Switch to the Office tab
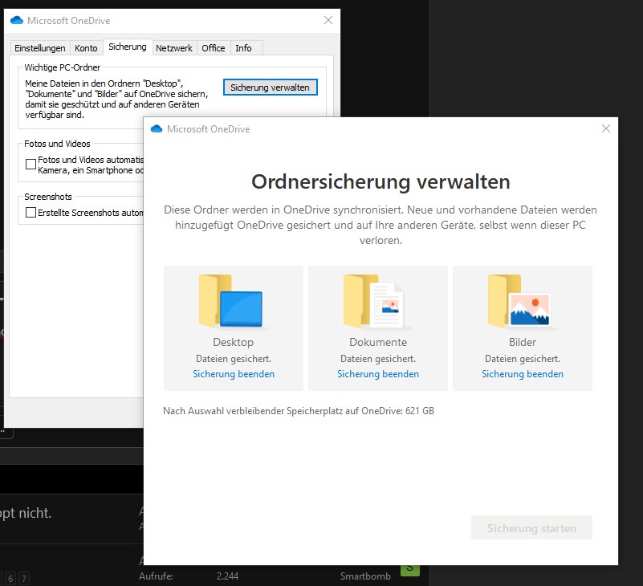This screenshot has height=586, width=643. 214,48
